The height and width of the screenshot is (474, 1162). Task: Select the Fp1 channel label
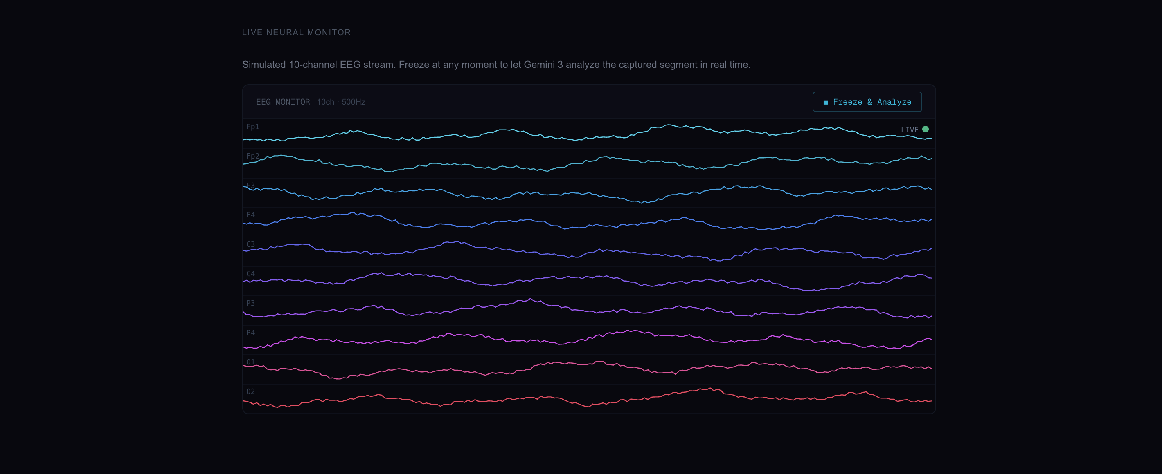[x=252, y=127]
